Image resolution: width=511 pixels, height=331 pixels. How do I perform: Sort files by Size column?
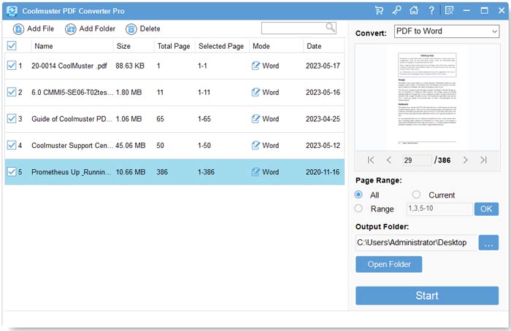pyautogui.click(x=123, y=46)
